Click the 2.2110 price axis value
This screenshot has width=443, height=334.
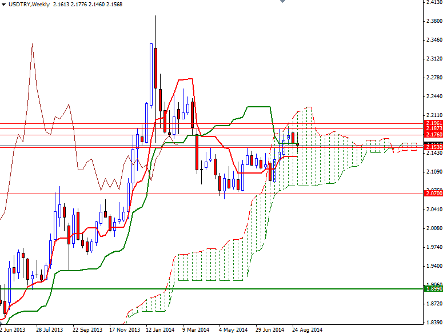point(434,115)
